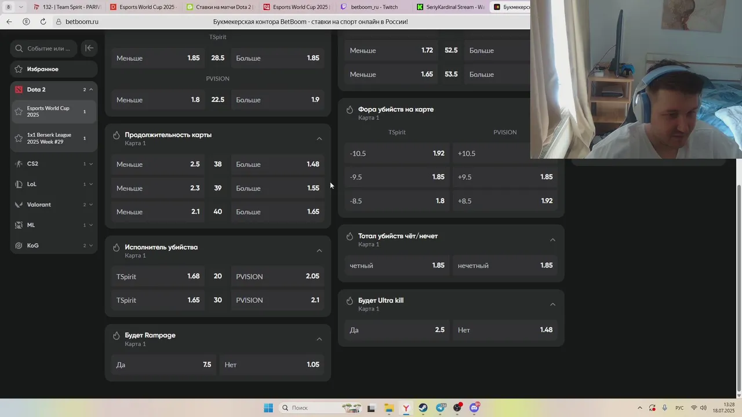The image size is (742, 417).
Task: Select Rampage Нет at 1.05
Action: pos(272,365)
